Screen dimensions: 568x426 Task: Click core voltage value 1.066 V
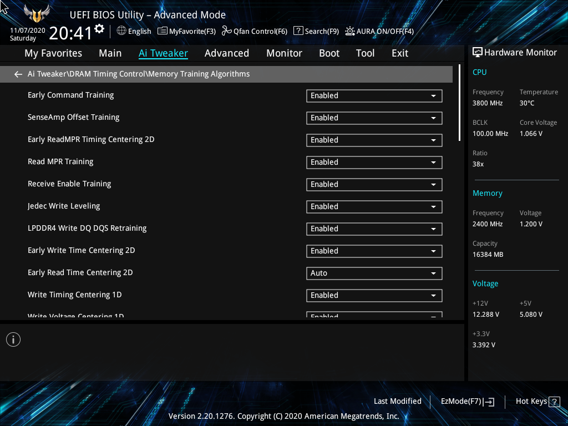click(531, 134)
